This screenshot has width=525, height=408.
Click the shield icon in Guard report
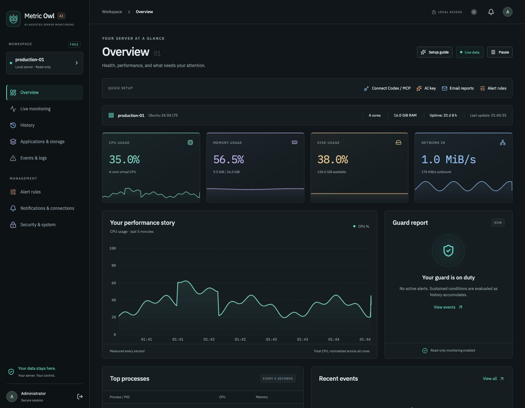tap(448, 251)
